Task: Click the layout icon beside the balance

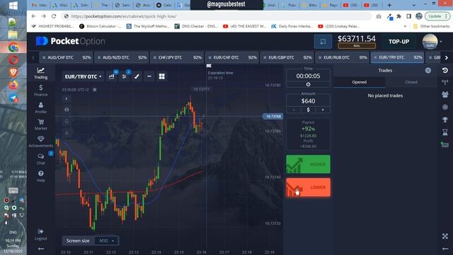Action: pyautogui.click(x=323, y=42)
